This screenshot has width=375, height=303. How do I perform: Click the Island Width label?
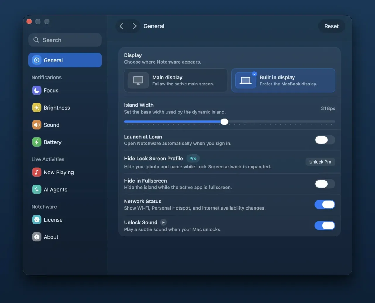tap(139, 105)
